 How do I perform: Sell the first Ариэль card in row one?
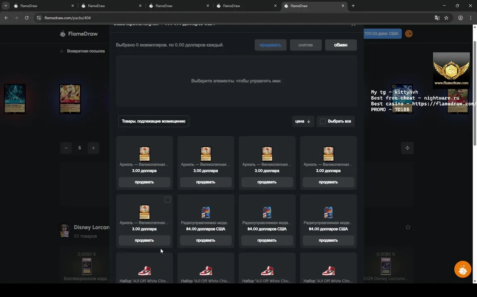coord(145,182)
